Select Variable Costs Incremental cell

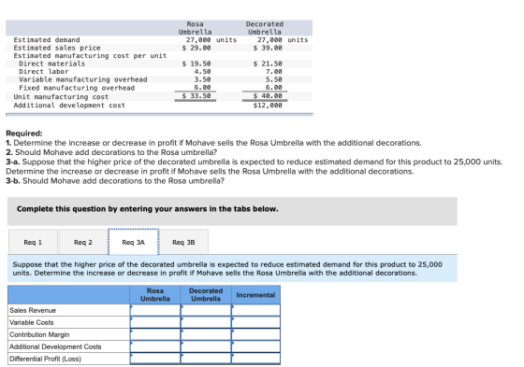[255, 322]
